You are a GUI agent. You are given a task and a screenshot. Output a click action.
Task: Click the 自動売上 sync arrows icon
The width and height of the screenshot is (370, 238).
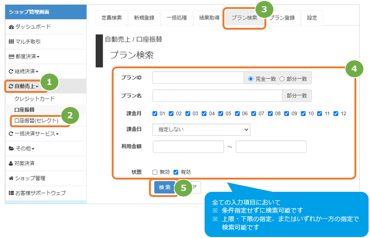[x=11, y=86]
